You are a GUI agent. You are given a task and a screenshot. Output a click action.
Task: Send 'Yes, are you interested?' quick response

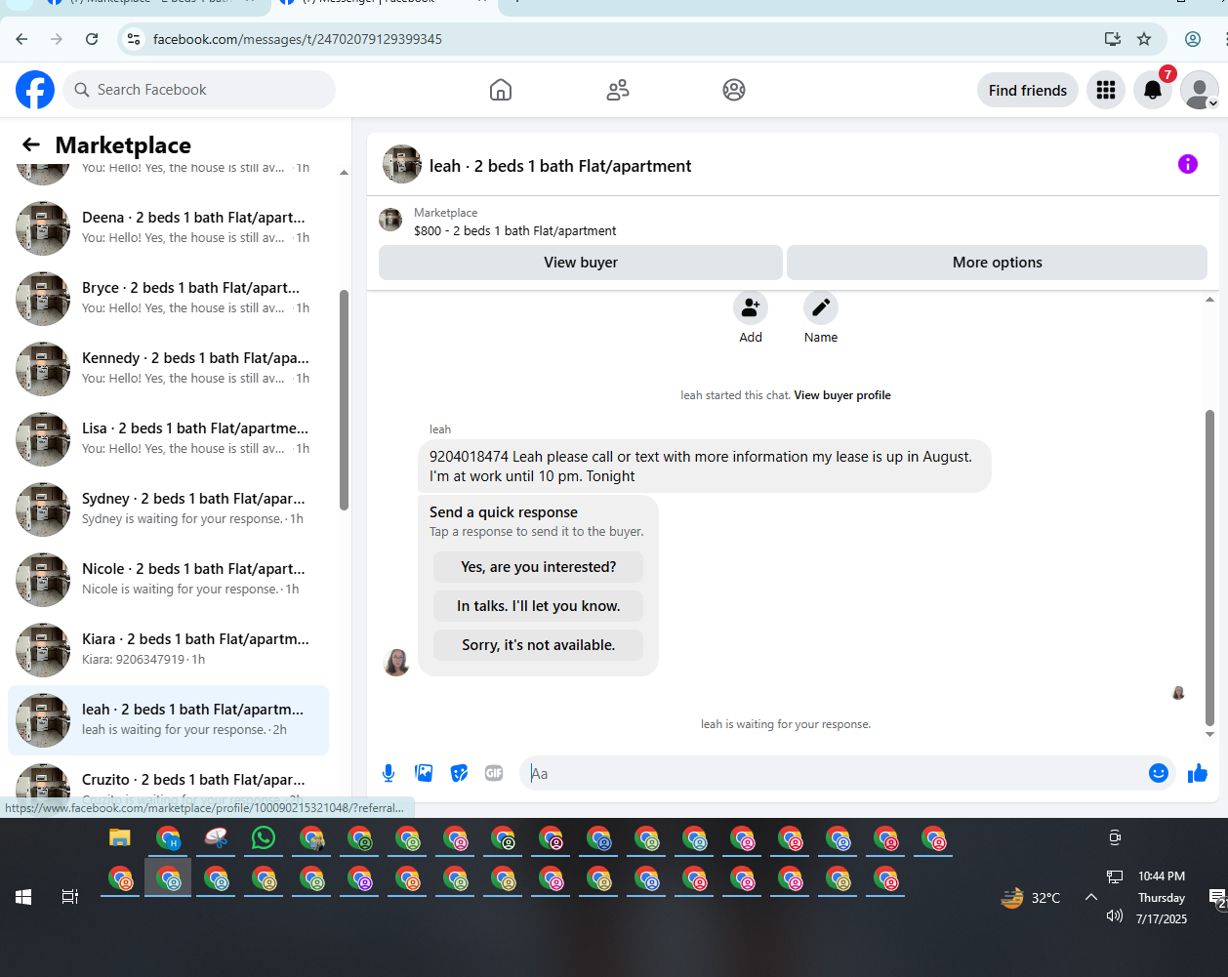[x=539, y=567]
